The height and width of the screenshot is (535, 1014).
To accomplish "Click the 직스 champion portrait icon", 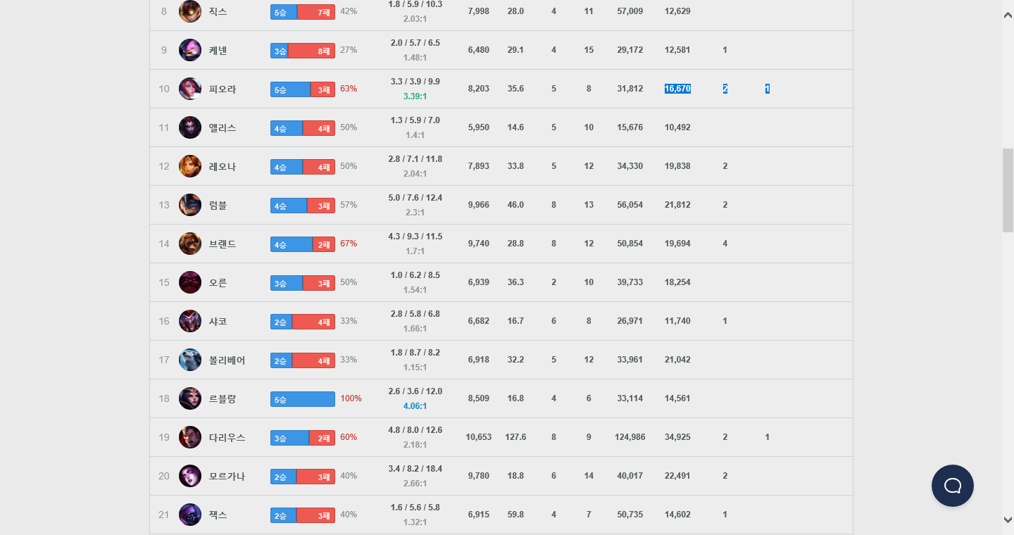I will [190, 11].
